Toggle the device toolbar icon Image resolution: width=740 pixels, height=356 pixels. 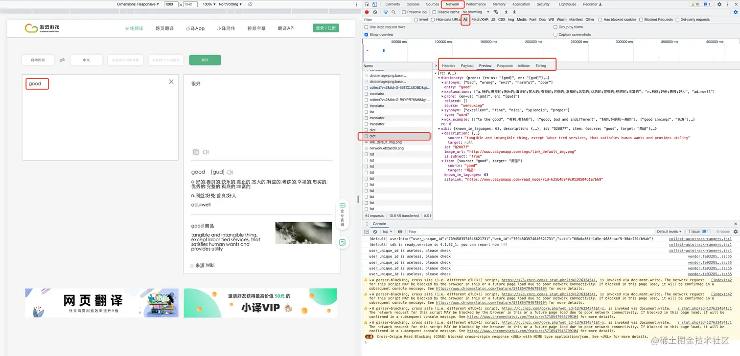tap(374, 4)
